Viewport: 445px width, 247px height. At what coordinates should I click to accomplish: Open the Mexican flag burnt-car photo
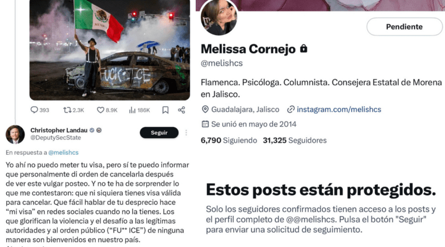(x=110, y=50)
